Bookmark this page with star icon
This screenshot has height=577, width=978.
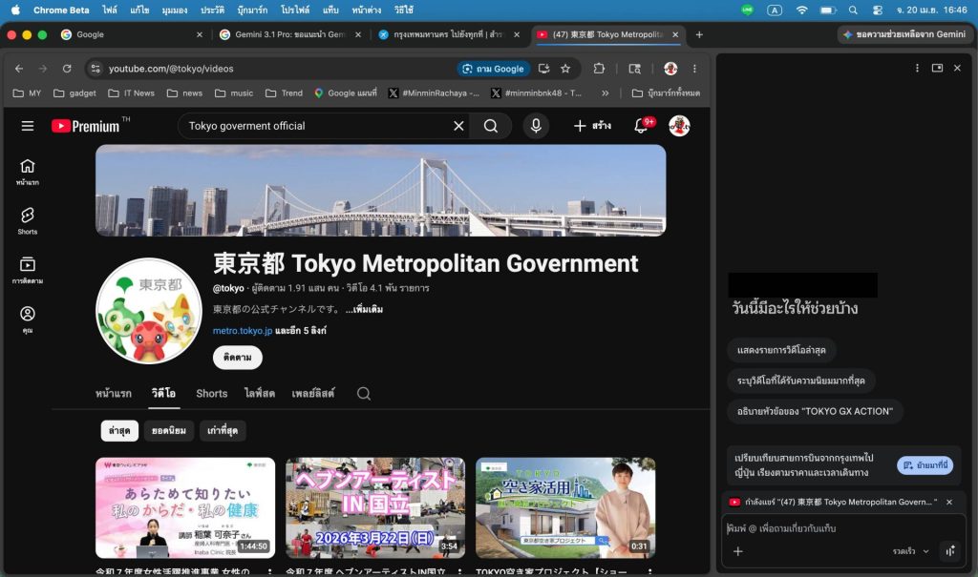click(565, 69)
